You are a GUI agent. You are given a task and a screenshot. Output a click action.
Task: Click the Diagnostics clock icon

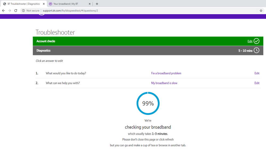coord(256,50)
